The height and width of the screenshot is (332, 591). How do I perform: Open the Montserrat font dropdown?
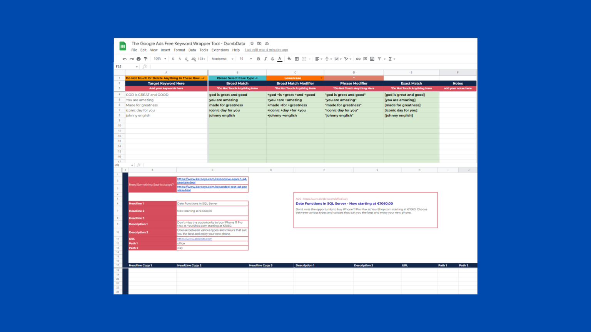(222, 58)
